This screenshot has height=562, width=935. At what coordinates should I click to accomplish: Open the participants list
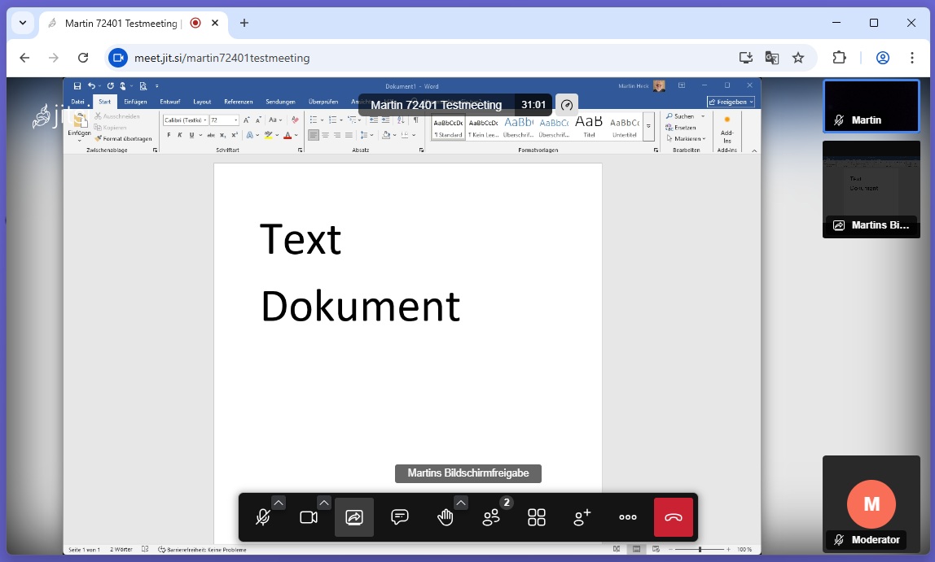pos(491,516)
